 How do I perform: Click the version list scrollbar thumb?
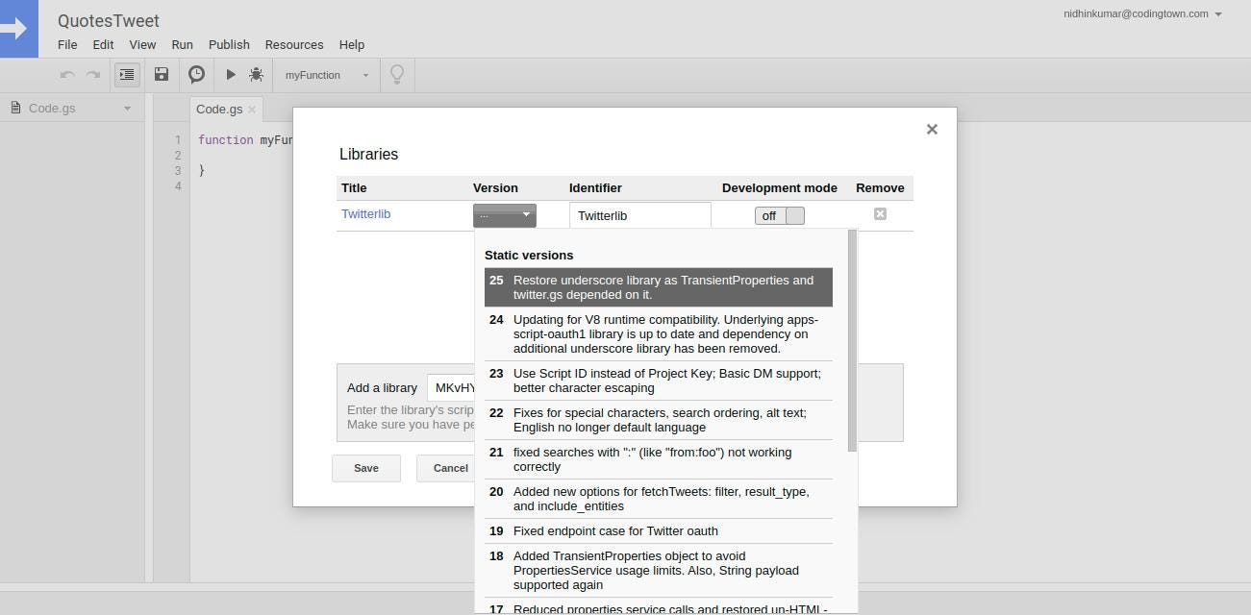[x=852, y=340]
